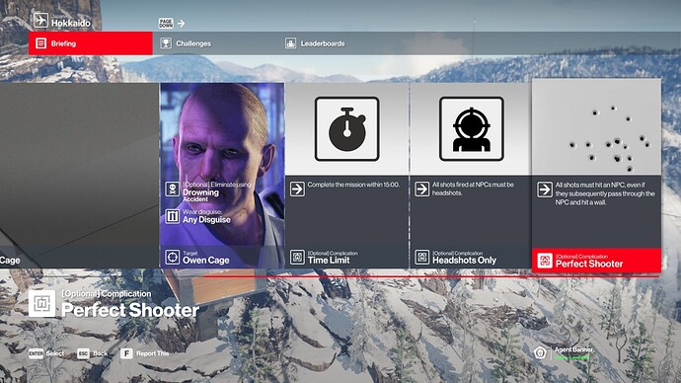Click the arrow next to Page Down

(182, 23)
